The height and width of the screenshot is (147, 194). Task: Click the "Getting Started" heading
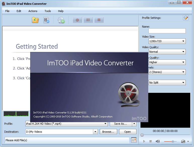[x=37, y=47]
